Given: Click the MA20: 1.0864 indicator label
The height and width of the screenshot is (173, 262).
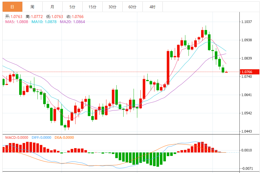Looking at the screenshot, I should pos(73,22).
